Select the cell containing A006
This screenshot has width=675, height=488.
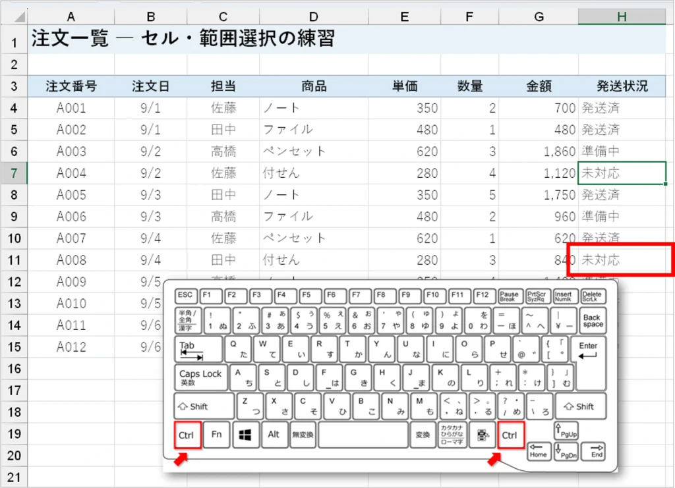coord(71,216)
